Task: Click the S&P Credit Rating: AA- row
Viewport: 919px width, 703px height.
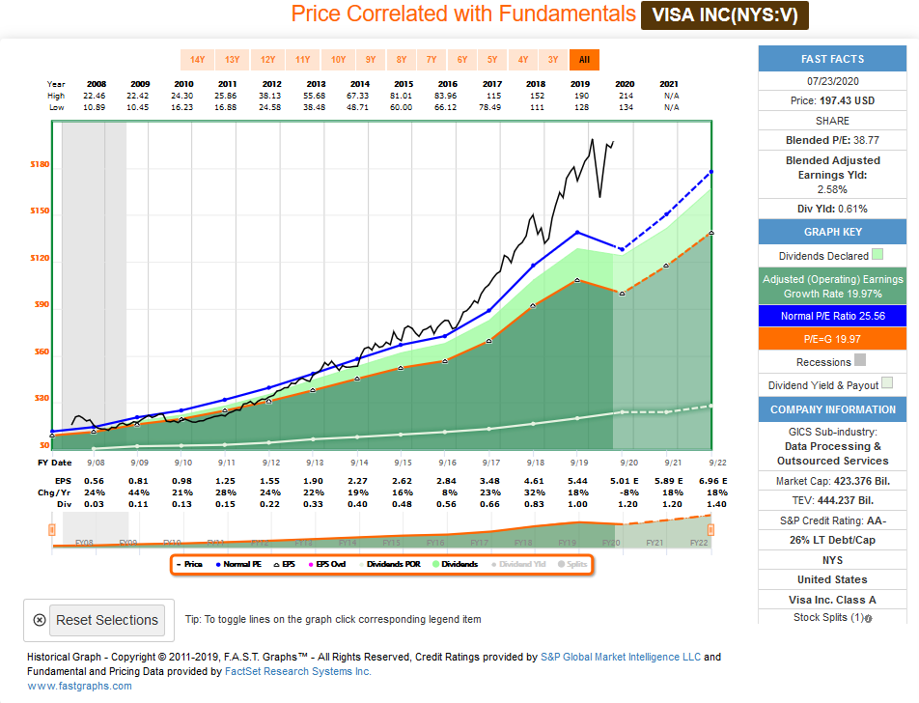Action: [832, 520]
